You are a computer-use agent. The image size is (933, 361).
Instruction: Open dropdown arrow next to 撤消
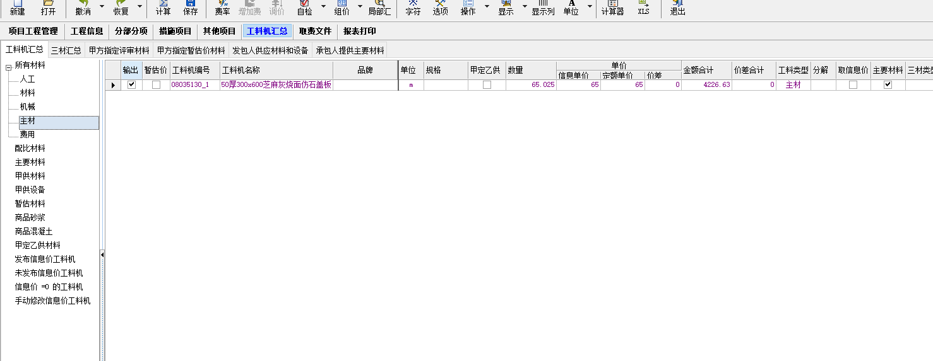click(102, 6)
